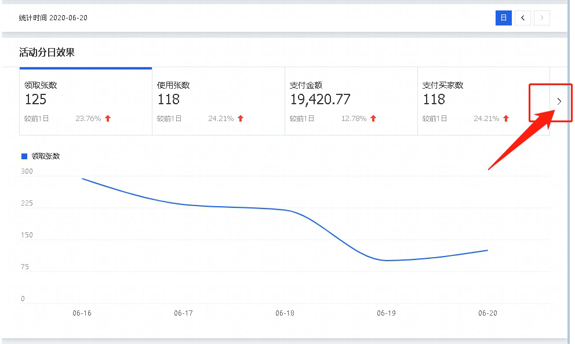Click the 19,420.77 payment amount value
Image resolution: width=575 pixels, height=344 pixels.
pyautogui.click(x=320, y=100)
